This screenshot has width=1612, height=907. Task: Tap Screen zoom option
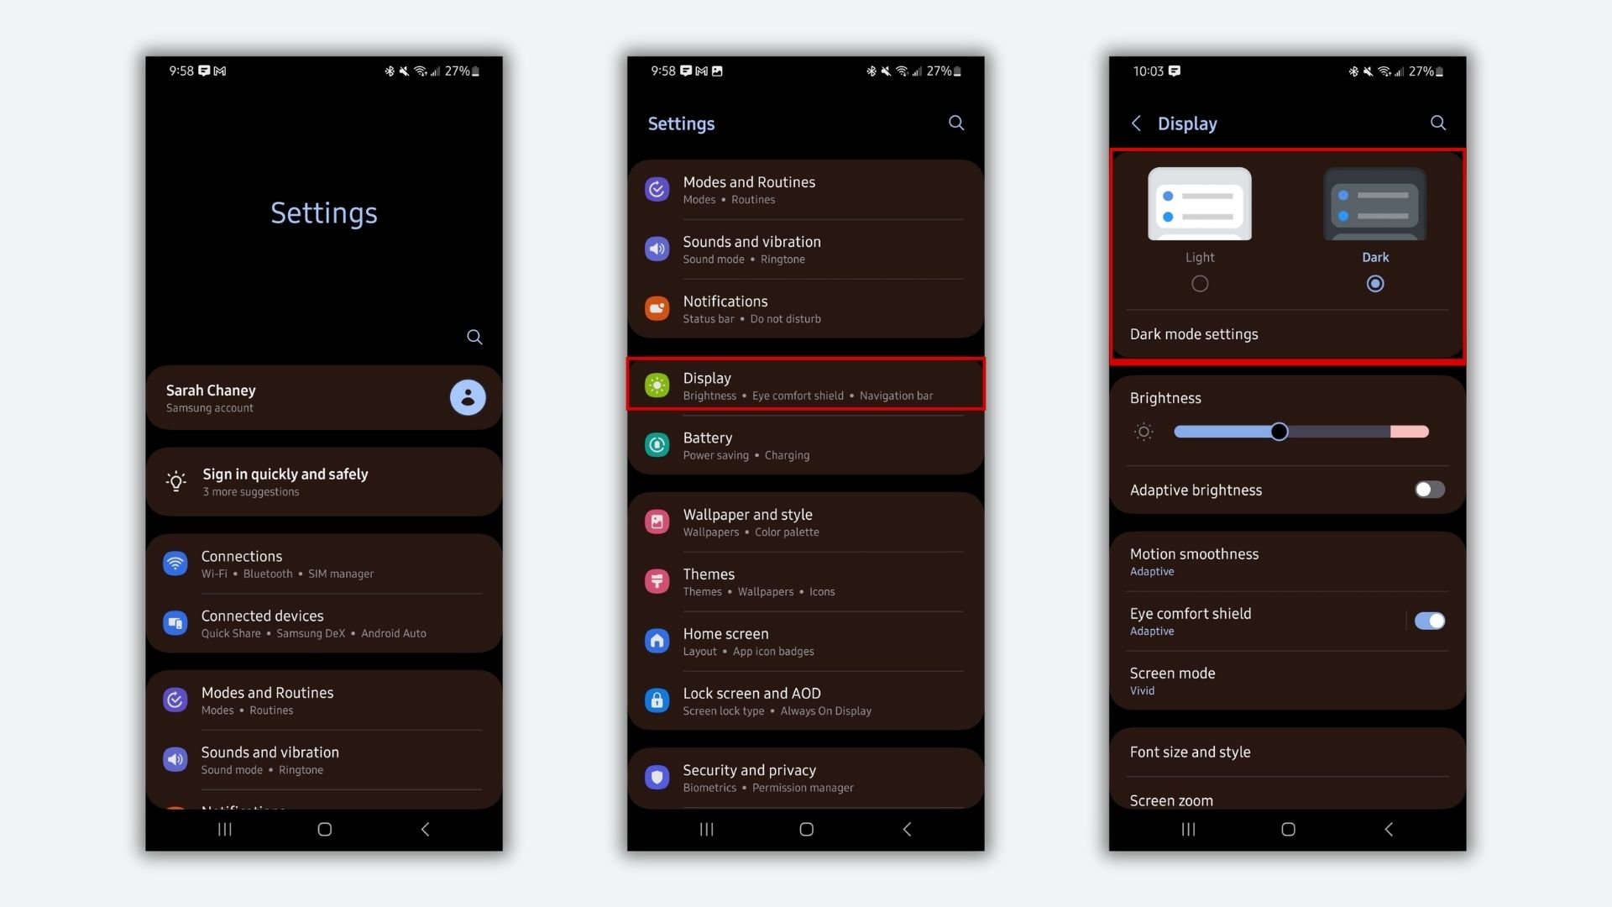1288,800
